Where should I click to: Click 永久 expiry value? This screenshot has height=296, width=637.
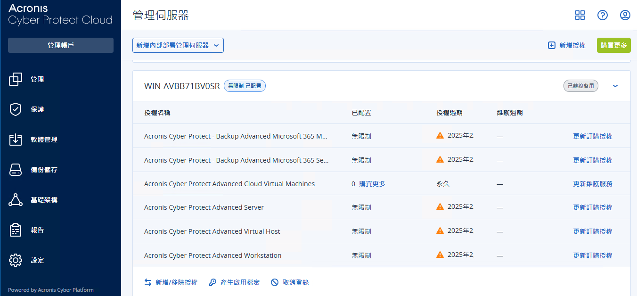point(443,184)
